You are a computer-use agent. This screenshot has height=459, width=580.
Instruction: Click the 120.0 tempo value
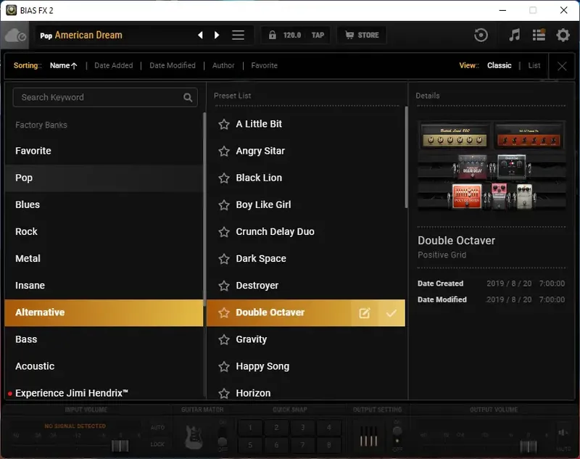(x=292, y=35)
